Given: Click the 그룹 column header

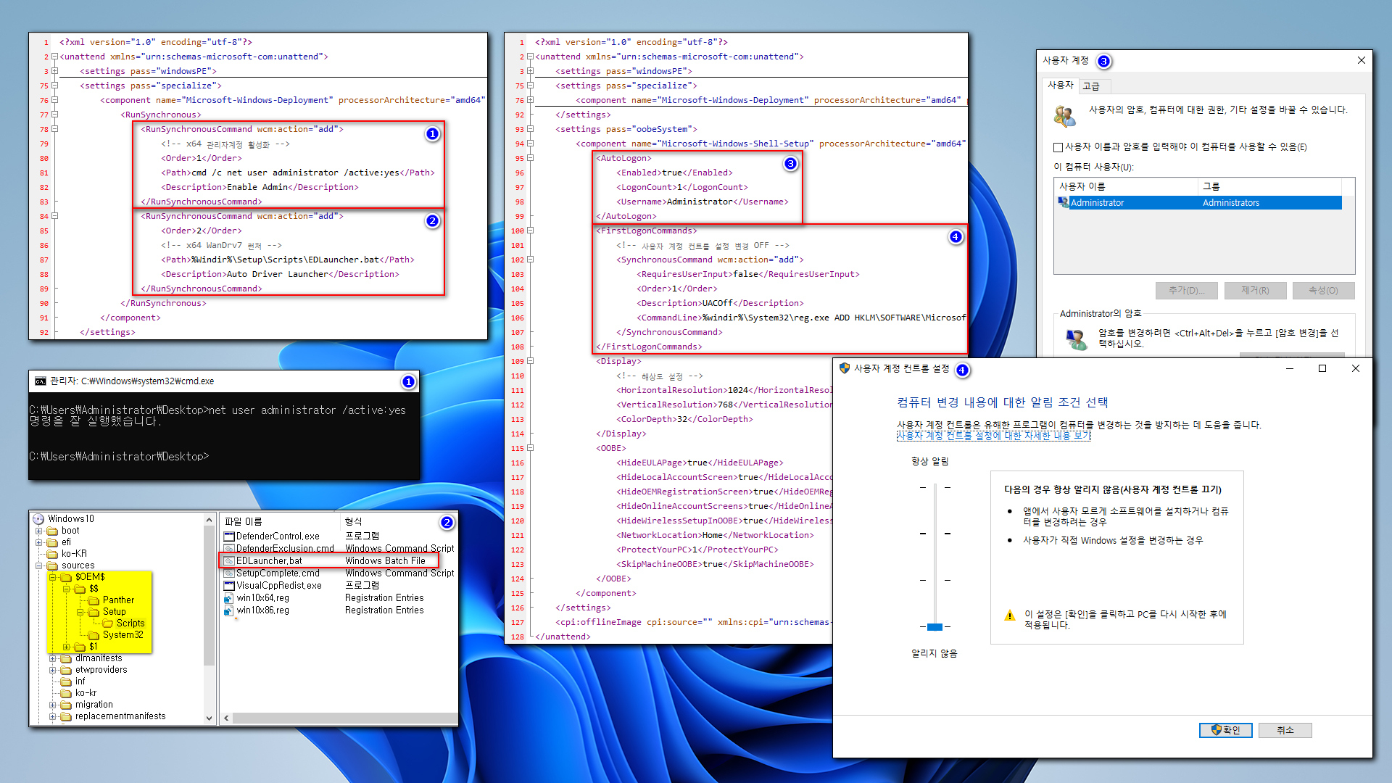Looking at the screenshot, I should (1269, 186).
